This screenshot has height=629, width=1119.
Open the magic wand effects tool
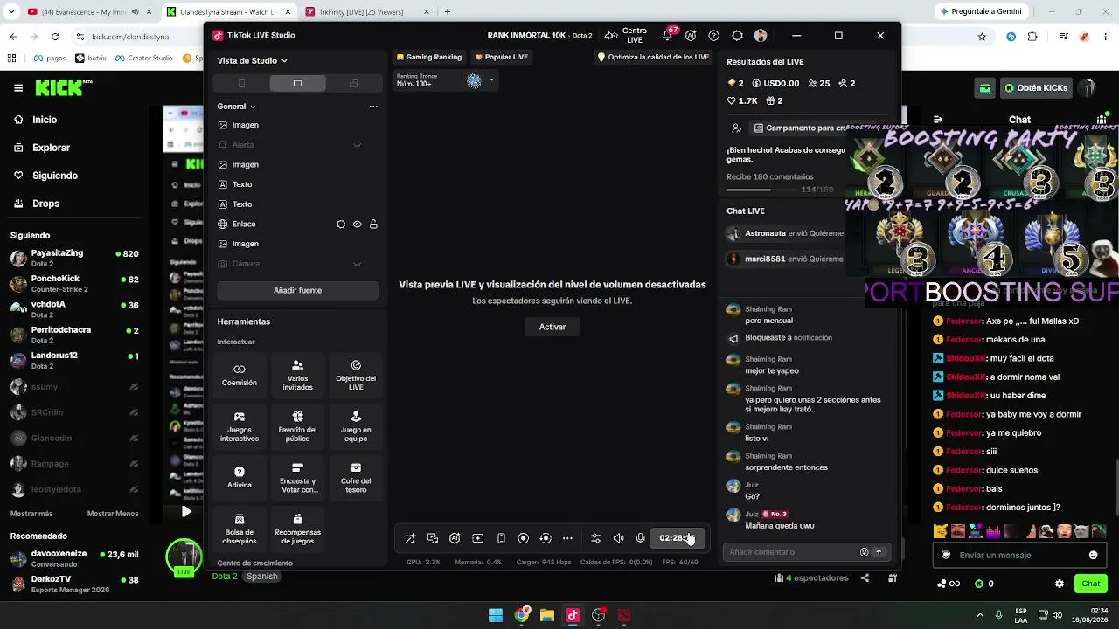click(410, 538)
